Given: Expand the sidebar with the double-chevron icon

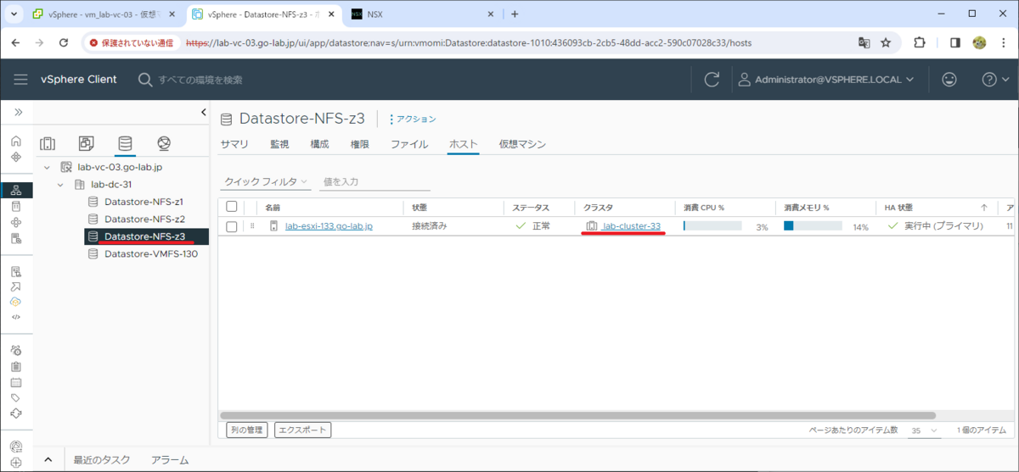Looking at the screenshot, I should 17,112.
